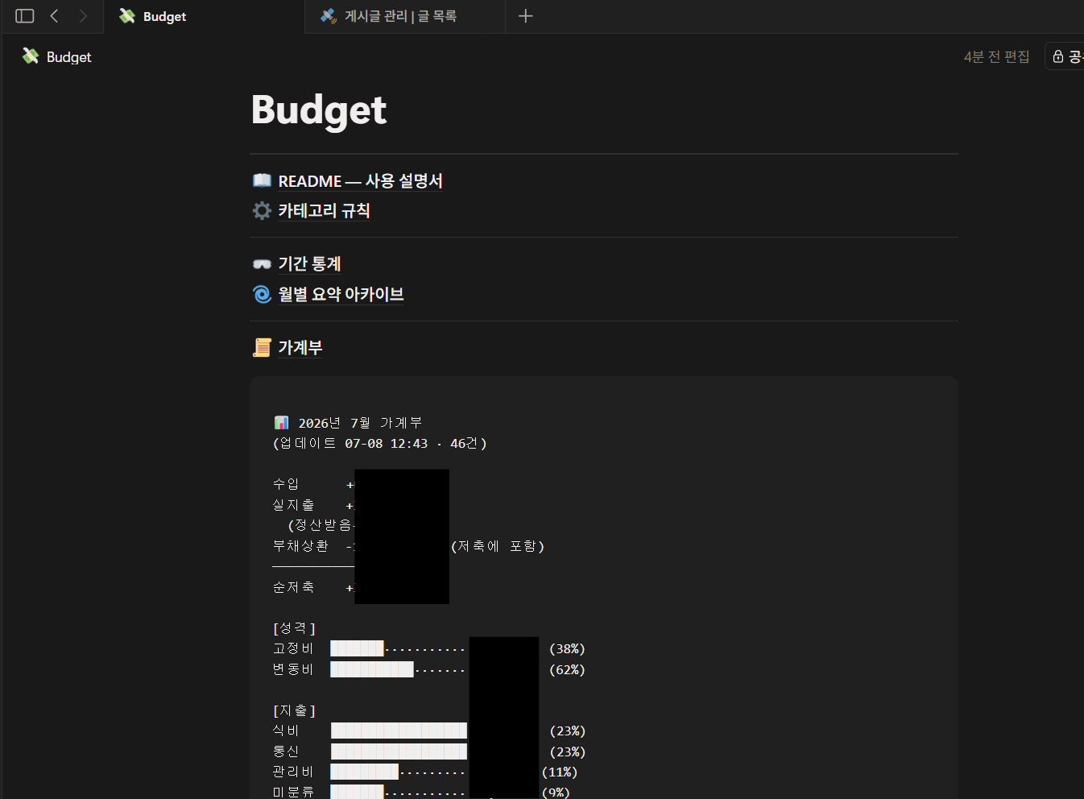
Task: Go back with the left arrow
Action: pos(54,16)
